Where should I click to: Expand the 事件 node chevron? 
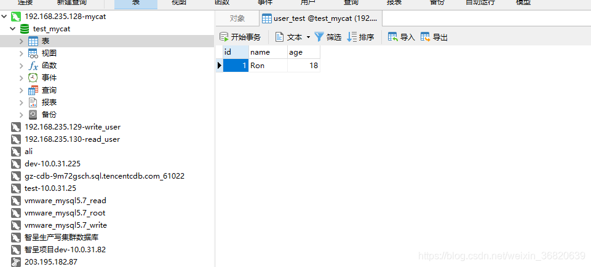22,78
